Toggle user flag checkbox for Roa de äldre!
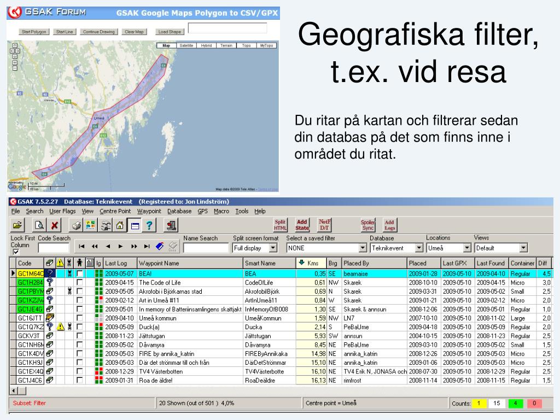Viewport: 560px width, 420px height. tap(80, 381)
